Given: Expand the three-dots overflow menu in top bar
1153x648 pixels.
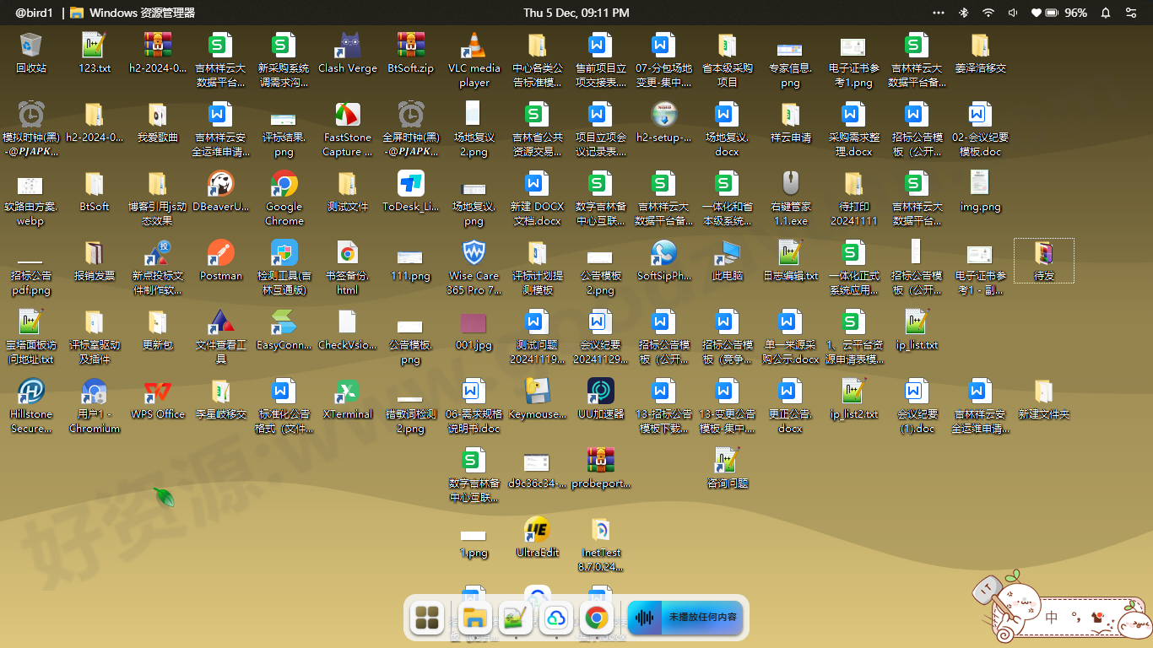Looking at the screenshot, I should [x=939, y=13].
